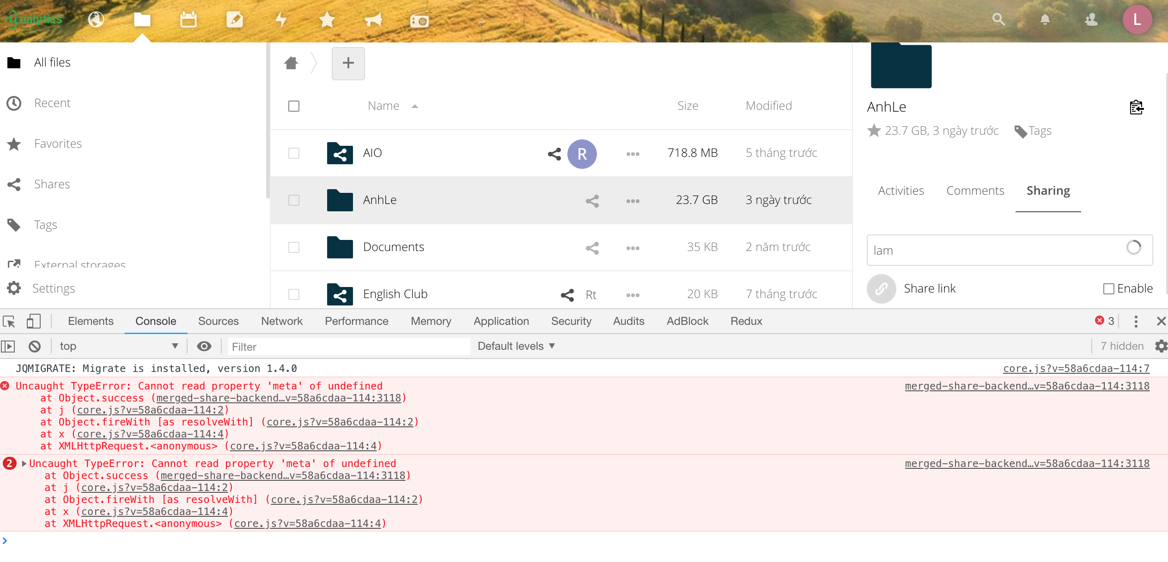
Task: Click the contacts menu icon in header
Action: click(x=1091, y=19)
